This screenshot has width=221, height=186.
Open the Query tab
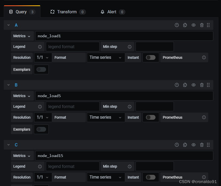coord(22,12)
